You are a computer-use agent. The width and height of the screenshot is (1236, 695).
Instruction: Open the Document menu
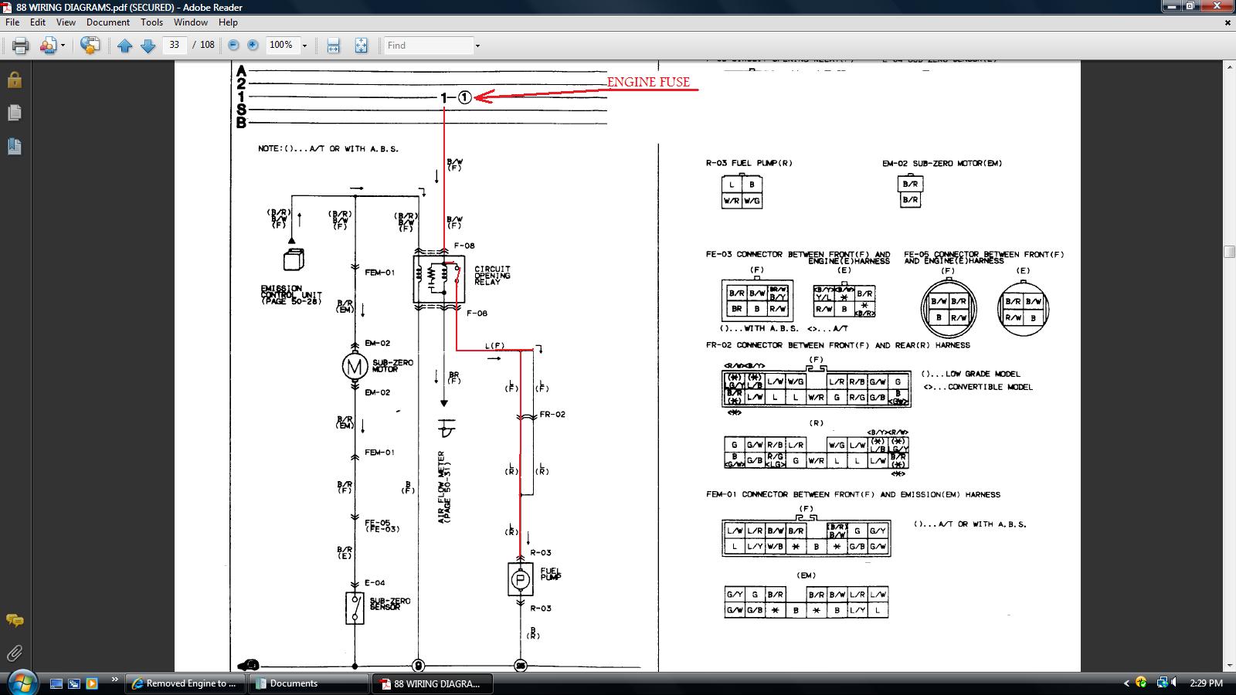click(x=108, y=22)
